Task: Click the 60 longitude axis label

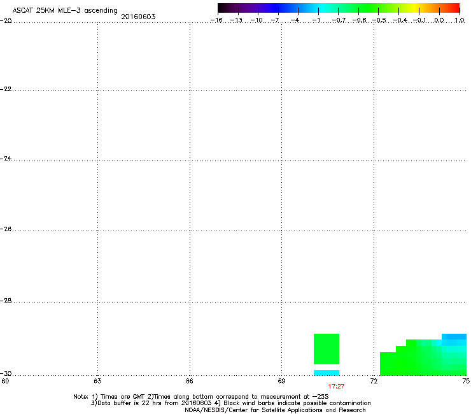Action: tap(5, 382)
